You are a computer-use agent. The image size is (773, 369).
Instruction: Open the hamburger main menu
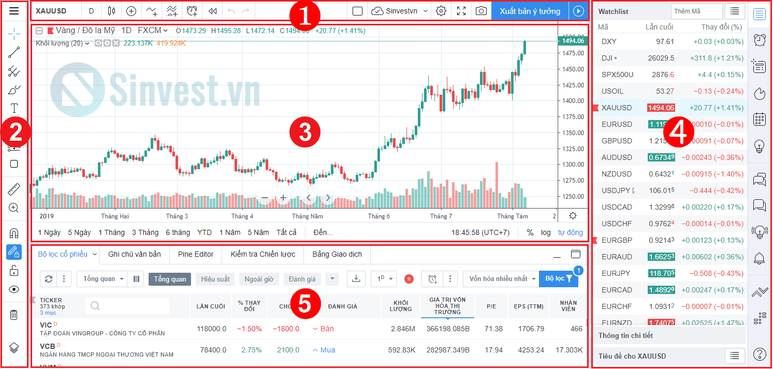click(x=14, y=10)
